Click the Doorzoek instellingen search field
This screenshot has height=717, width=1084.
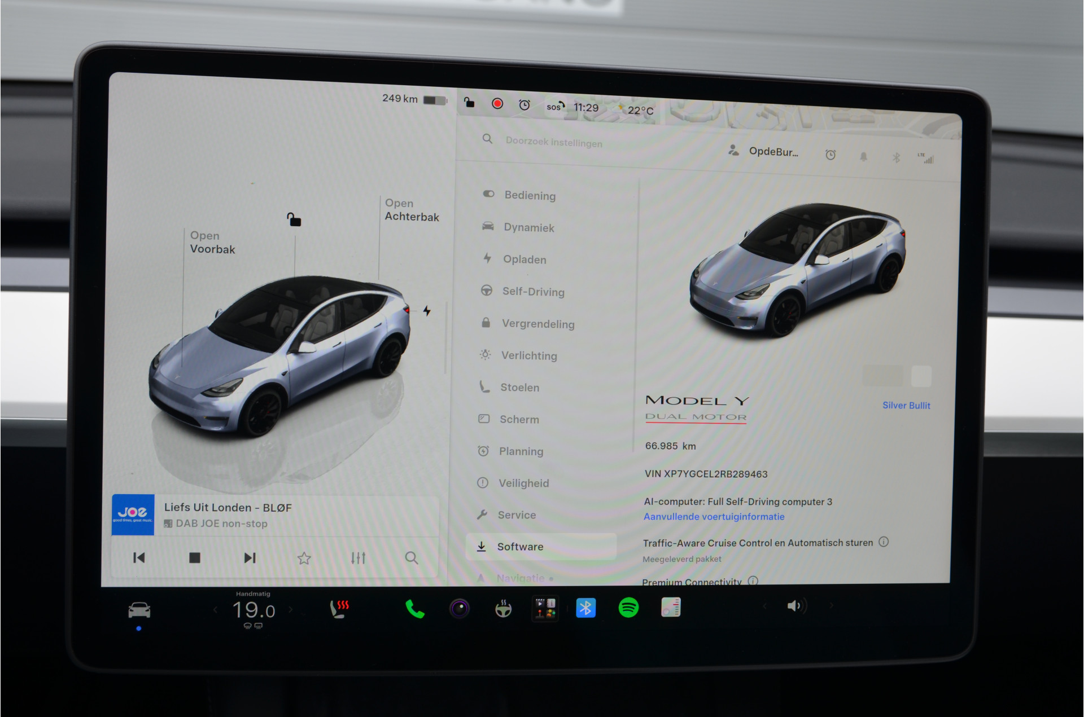pos(553,142)
